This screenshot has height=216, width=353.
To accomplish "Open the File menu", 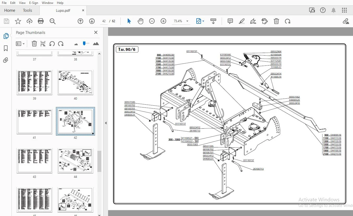I will point(4,3).
